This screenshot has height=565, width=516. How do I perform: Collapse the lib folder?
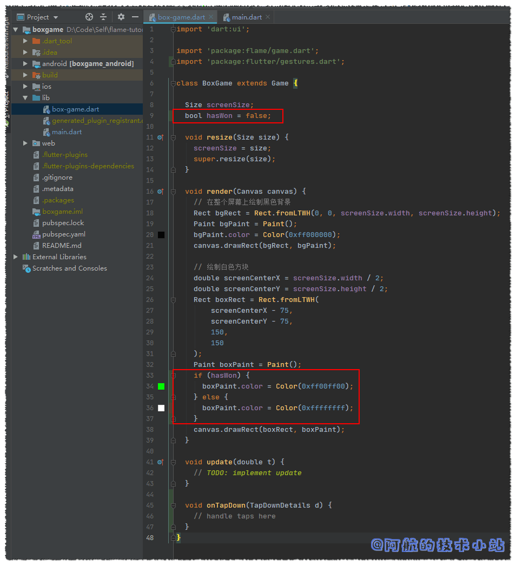[x=25, y=98]
